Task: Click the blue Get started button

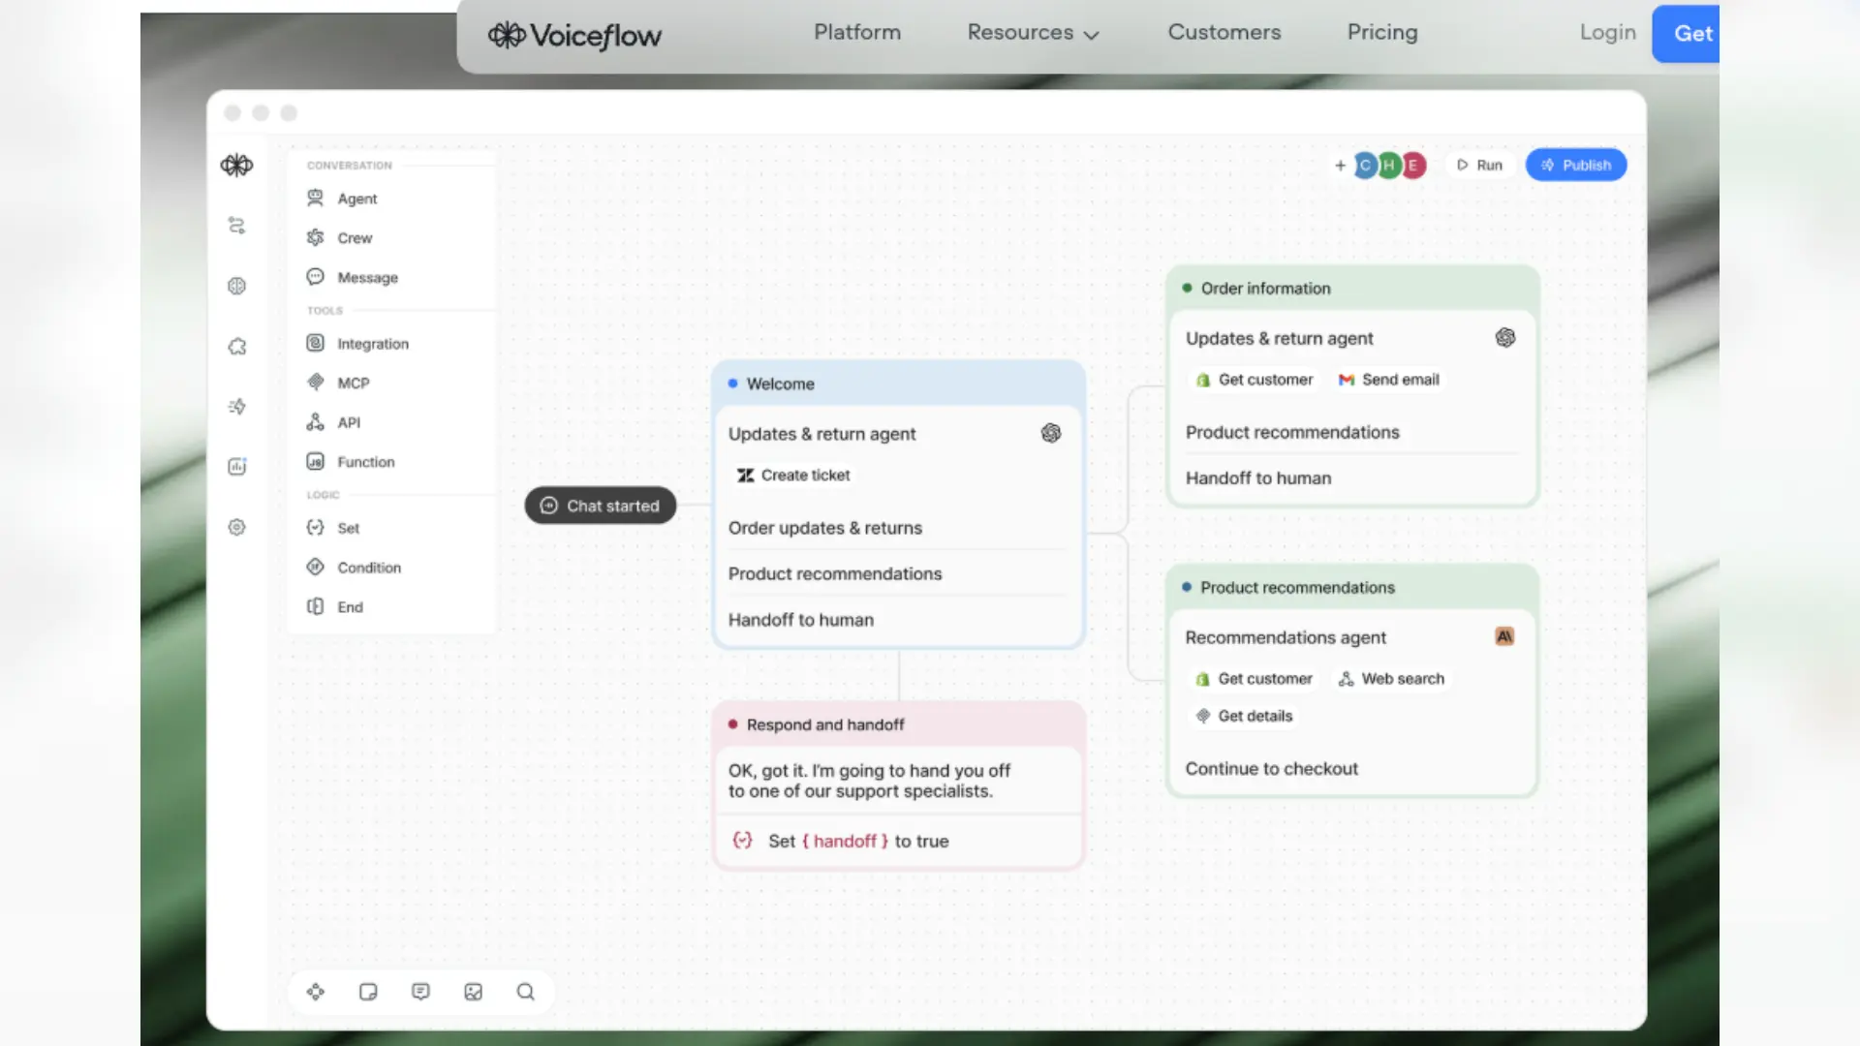Action: 1687,34
